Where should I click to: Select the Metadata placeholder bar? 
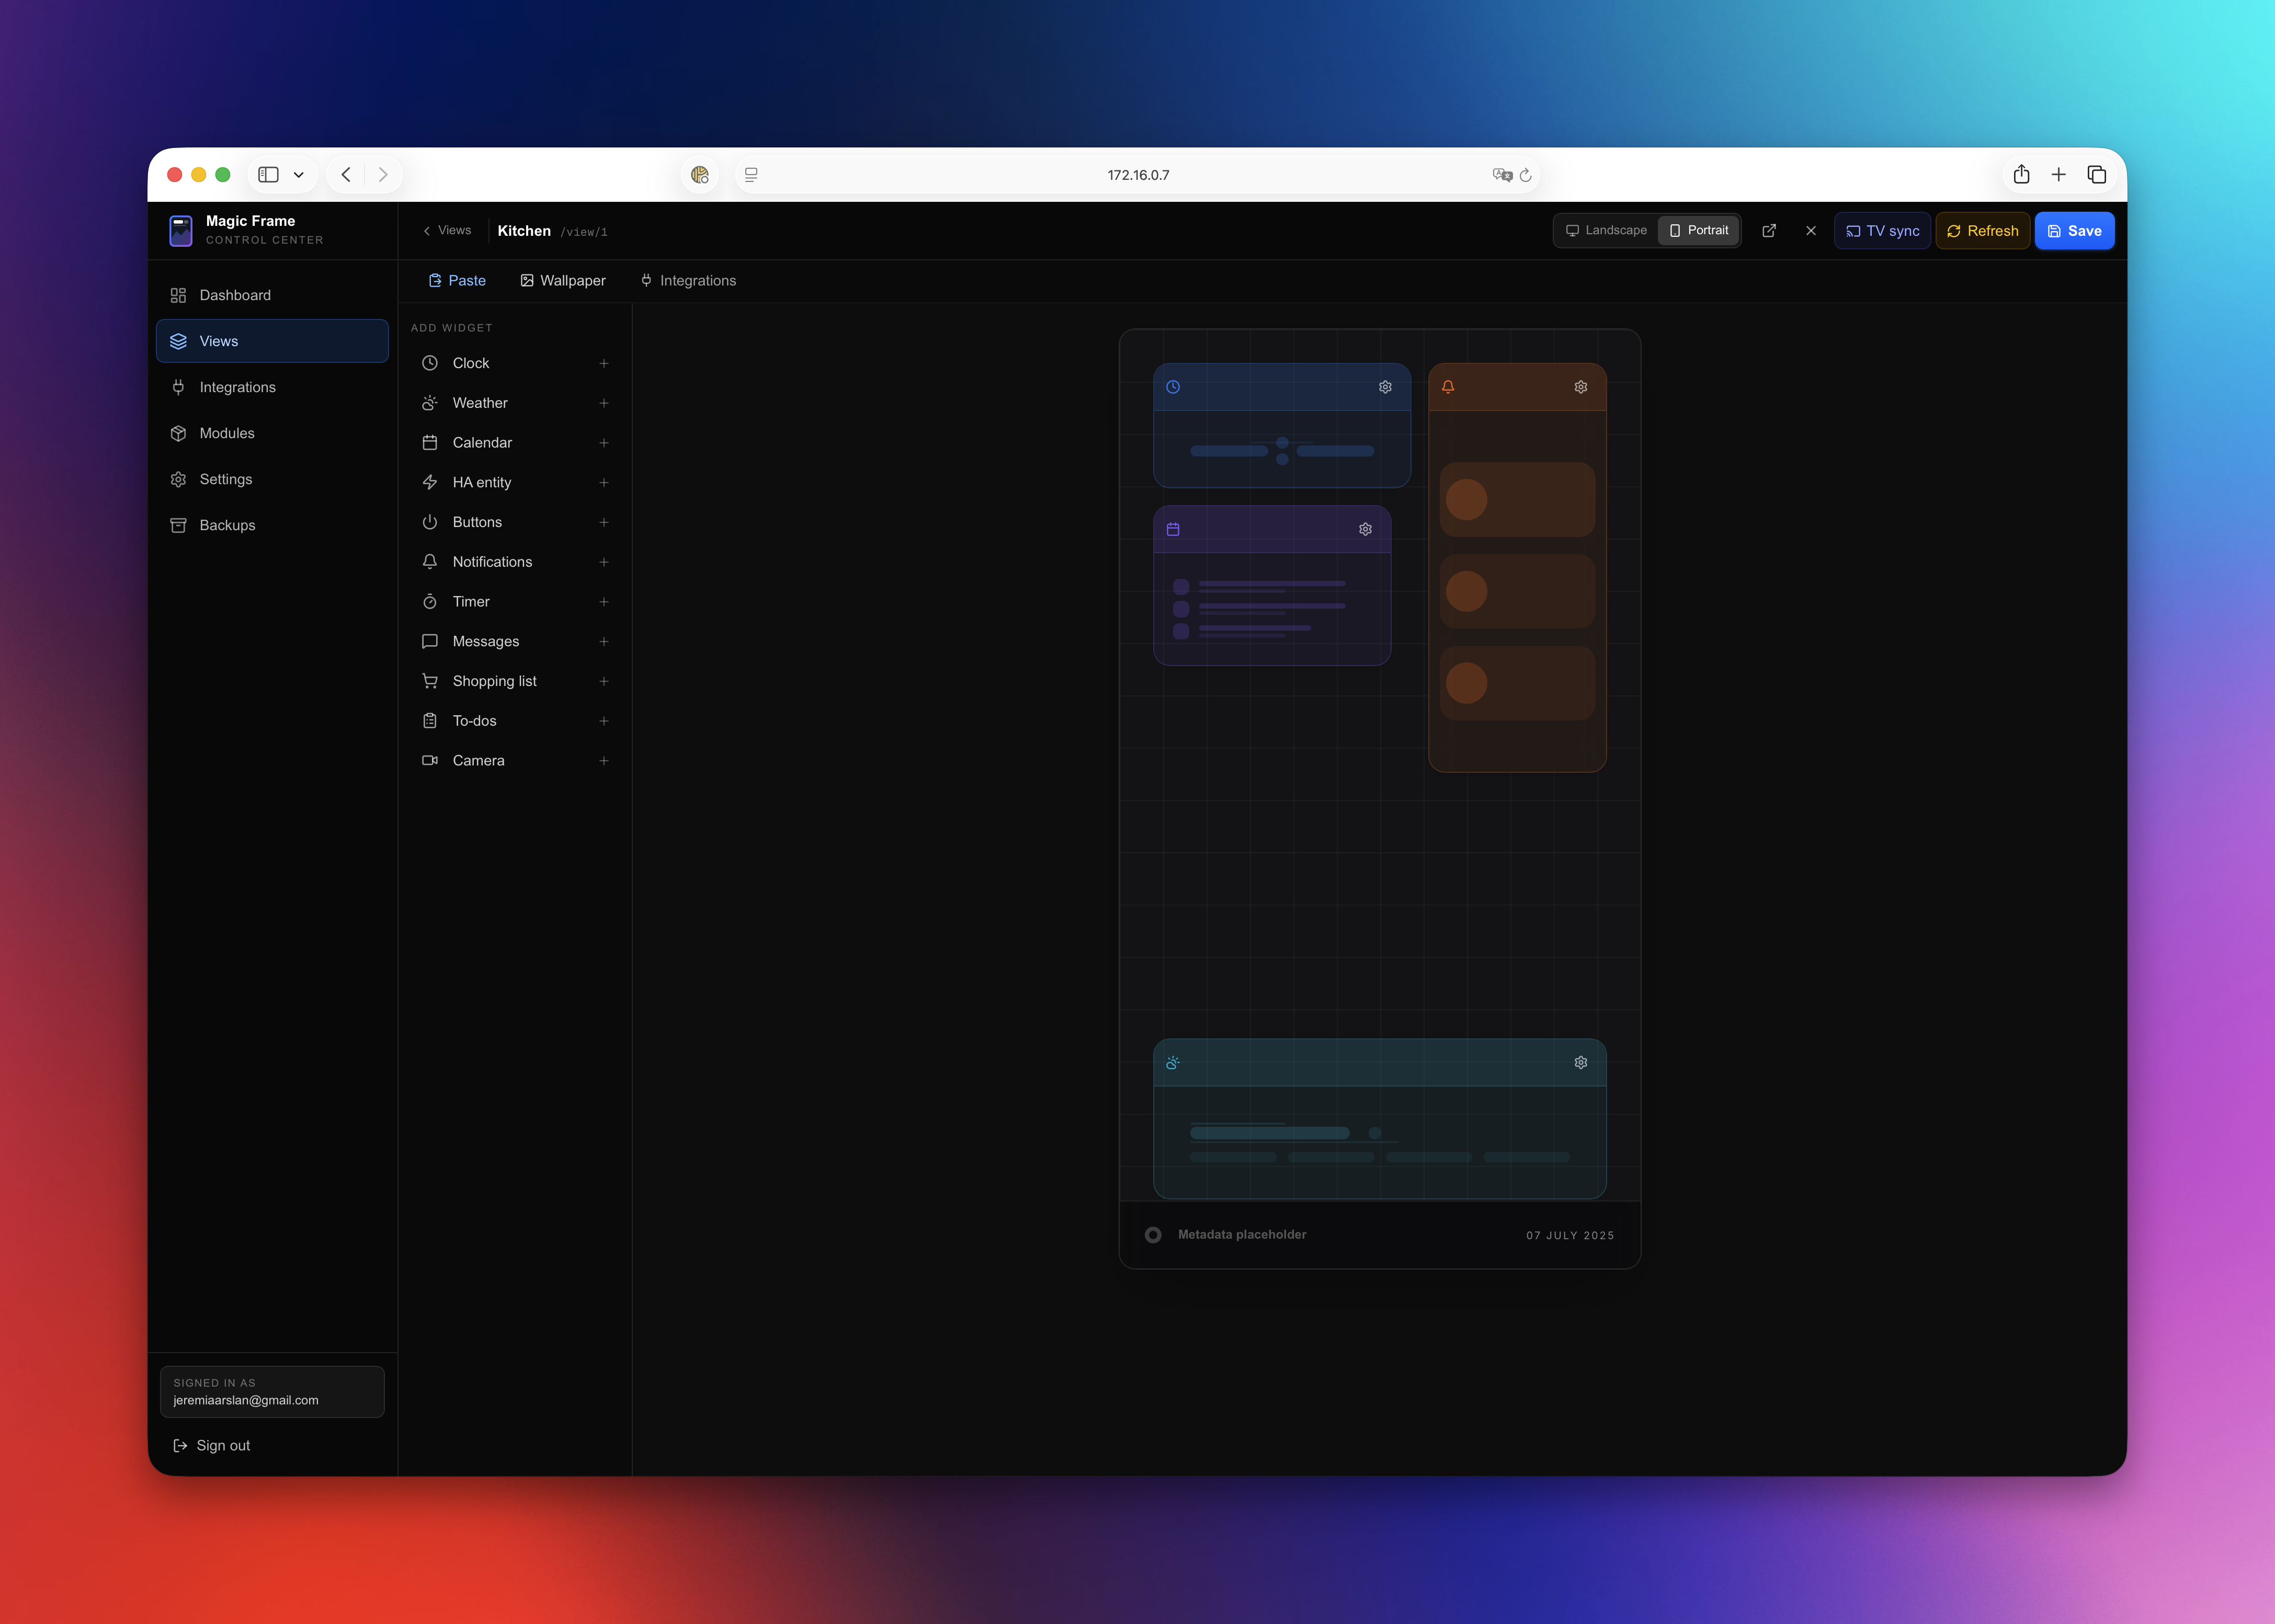click(1379, 1235)
